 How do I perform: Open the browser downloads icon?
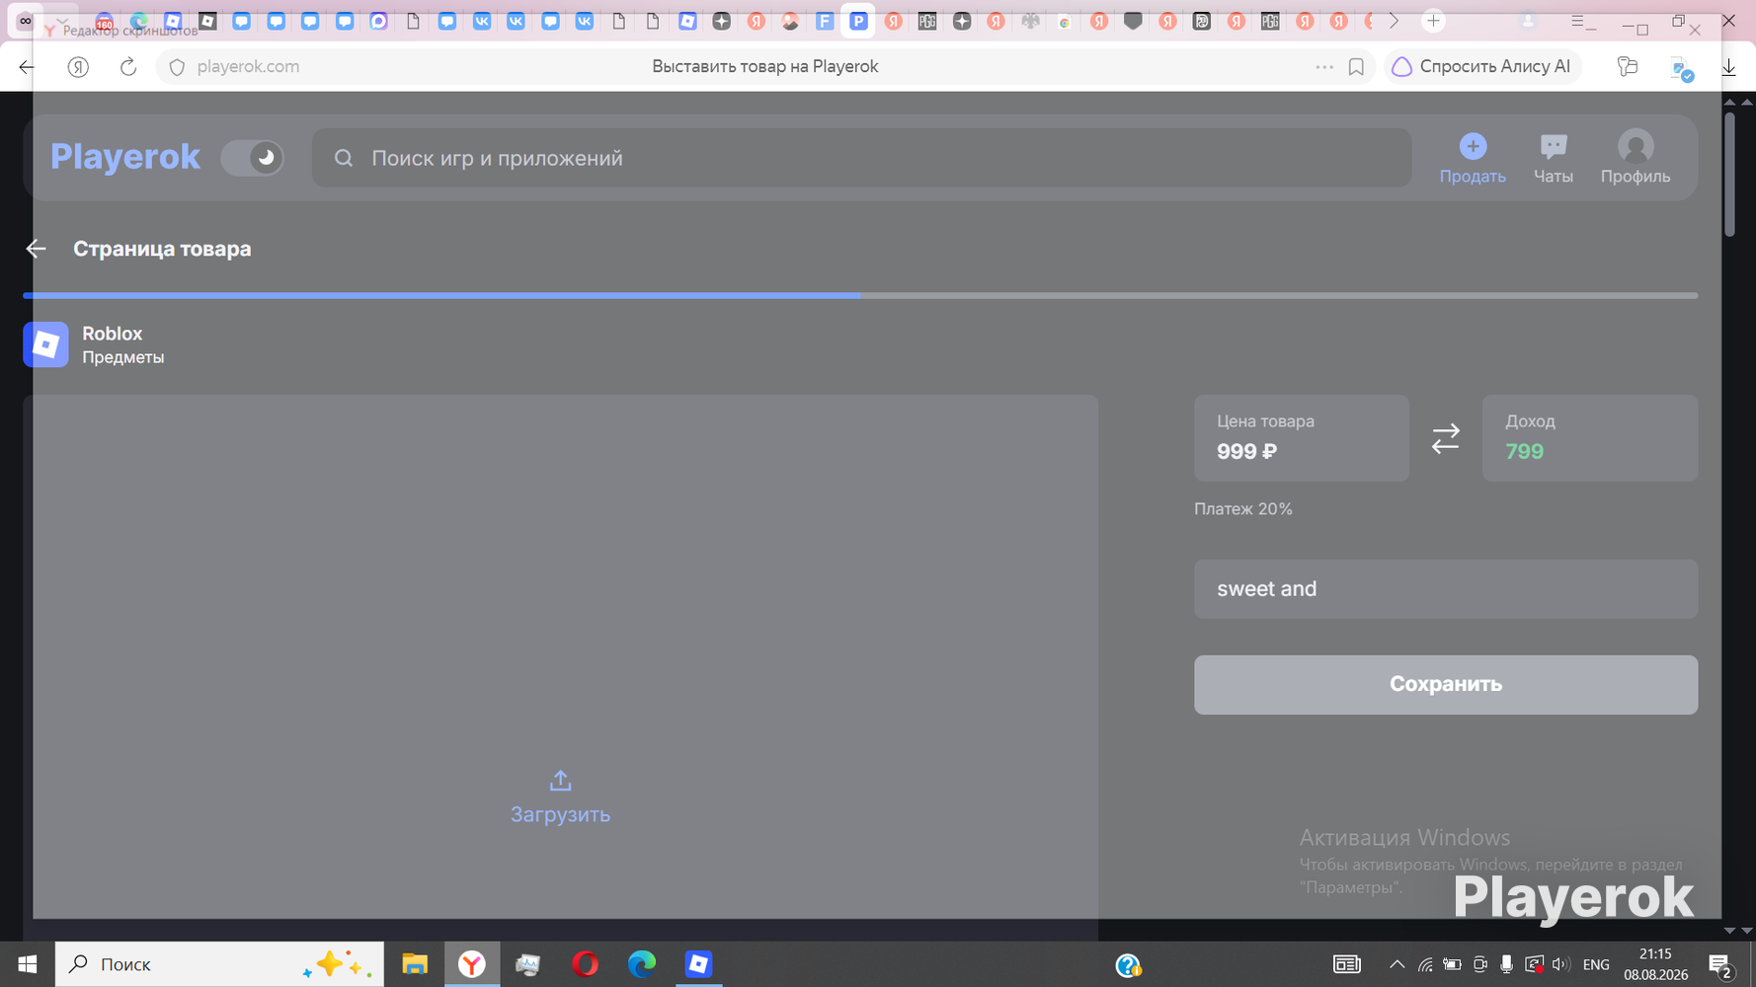(1728, 67)
